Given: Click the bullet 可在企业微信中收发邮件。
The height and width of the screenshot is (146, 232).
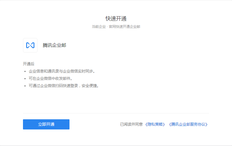Looking at the screenshot, I should 51,78.
